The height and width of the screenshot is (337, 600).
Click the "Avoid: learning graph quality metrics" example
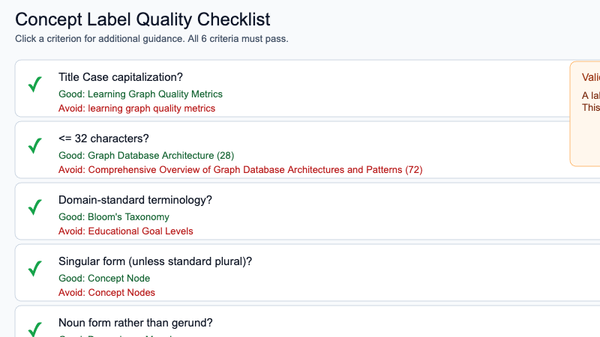pos(136,109)
